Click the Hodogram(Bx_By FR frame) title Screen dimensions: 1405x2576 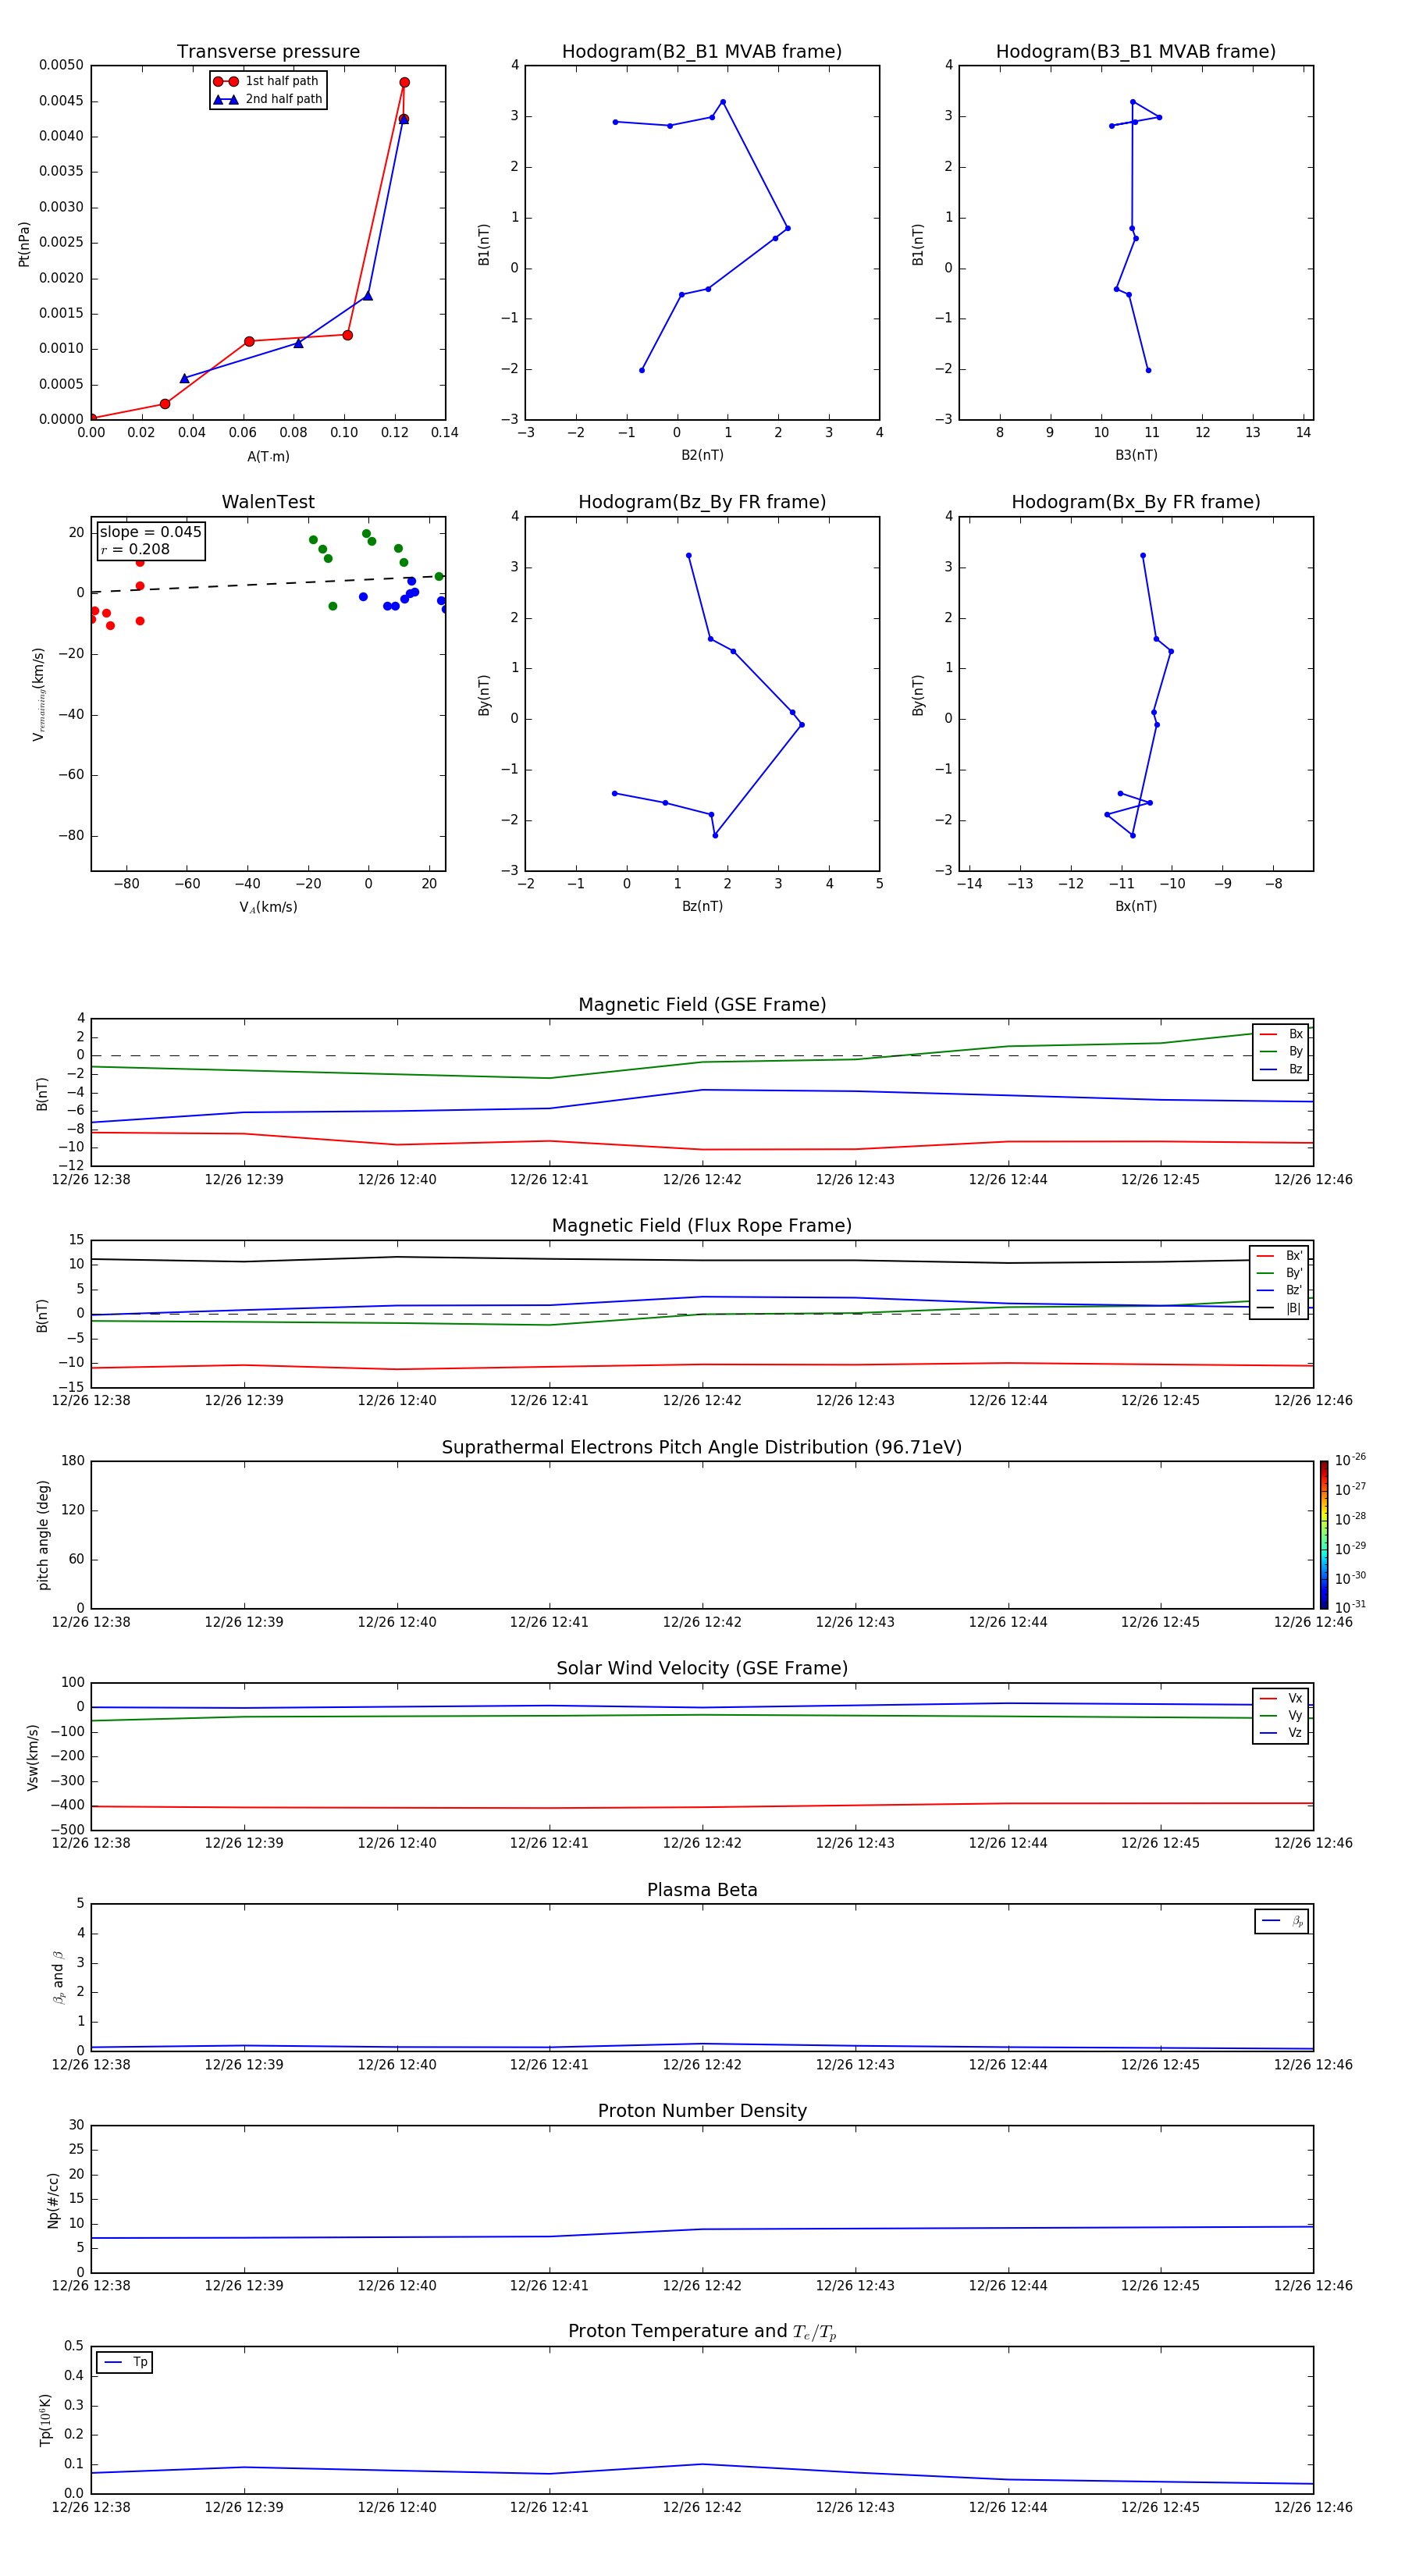point(1136,502)
